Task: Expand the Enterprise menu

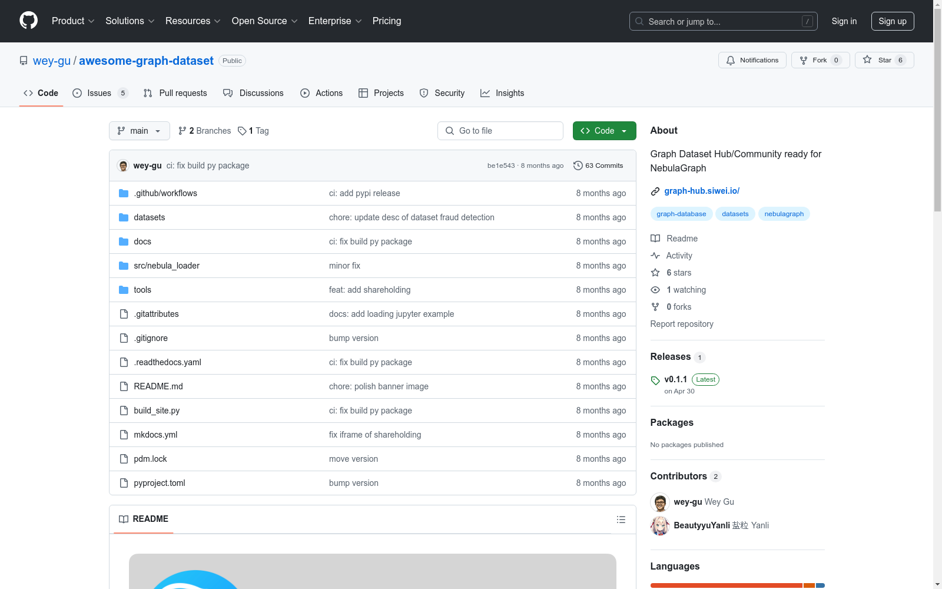Action: 335,21
